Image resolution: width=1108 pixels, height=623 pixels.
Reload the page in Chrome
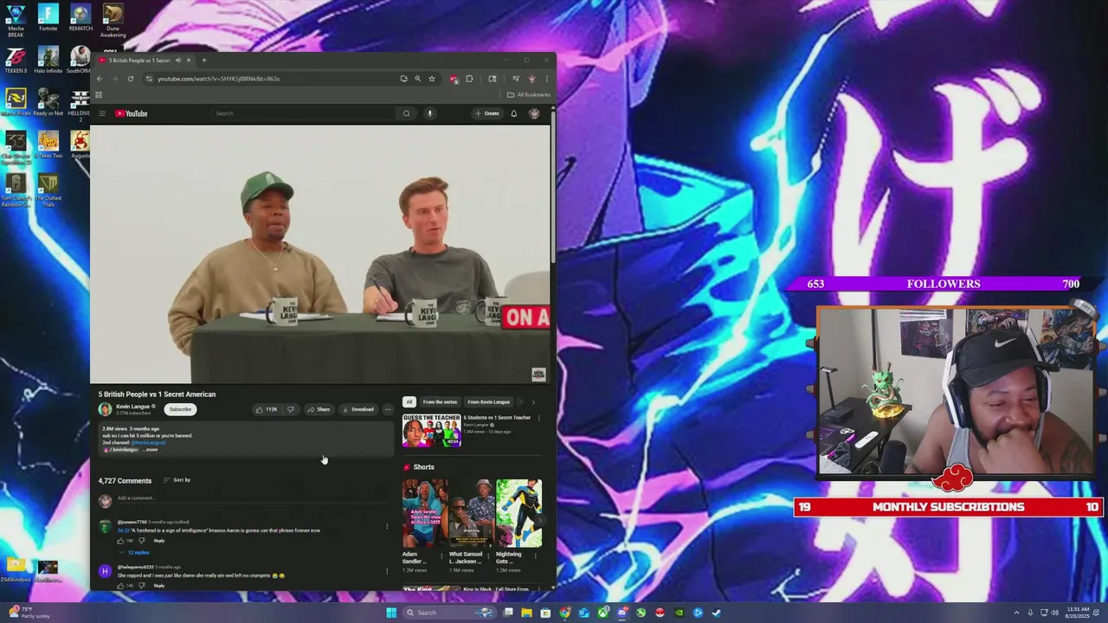pyautogui.click(x=131, y=79)
